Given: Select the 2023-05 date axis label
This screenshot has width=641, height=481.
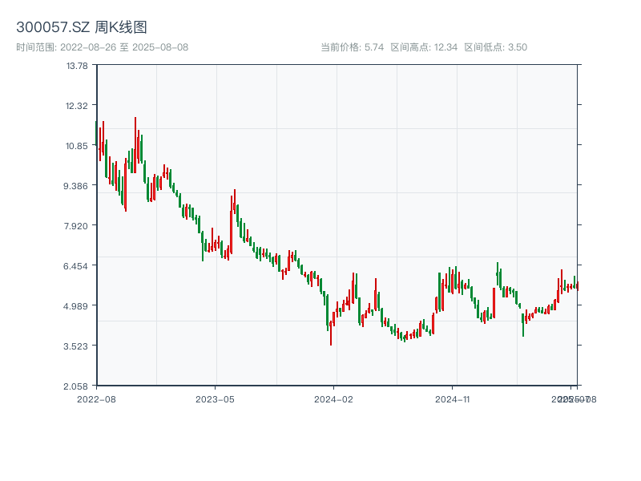Looking at the screenshot, I should pyautogui.click(x=215, y=398).
